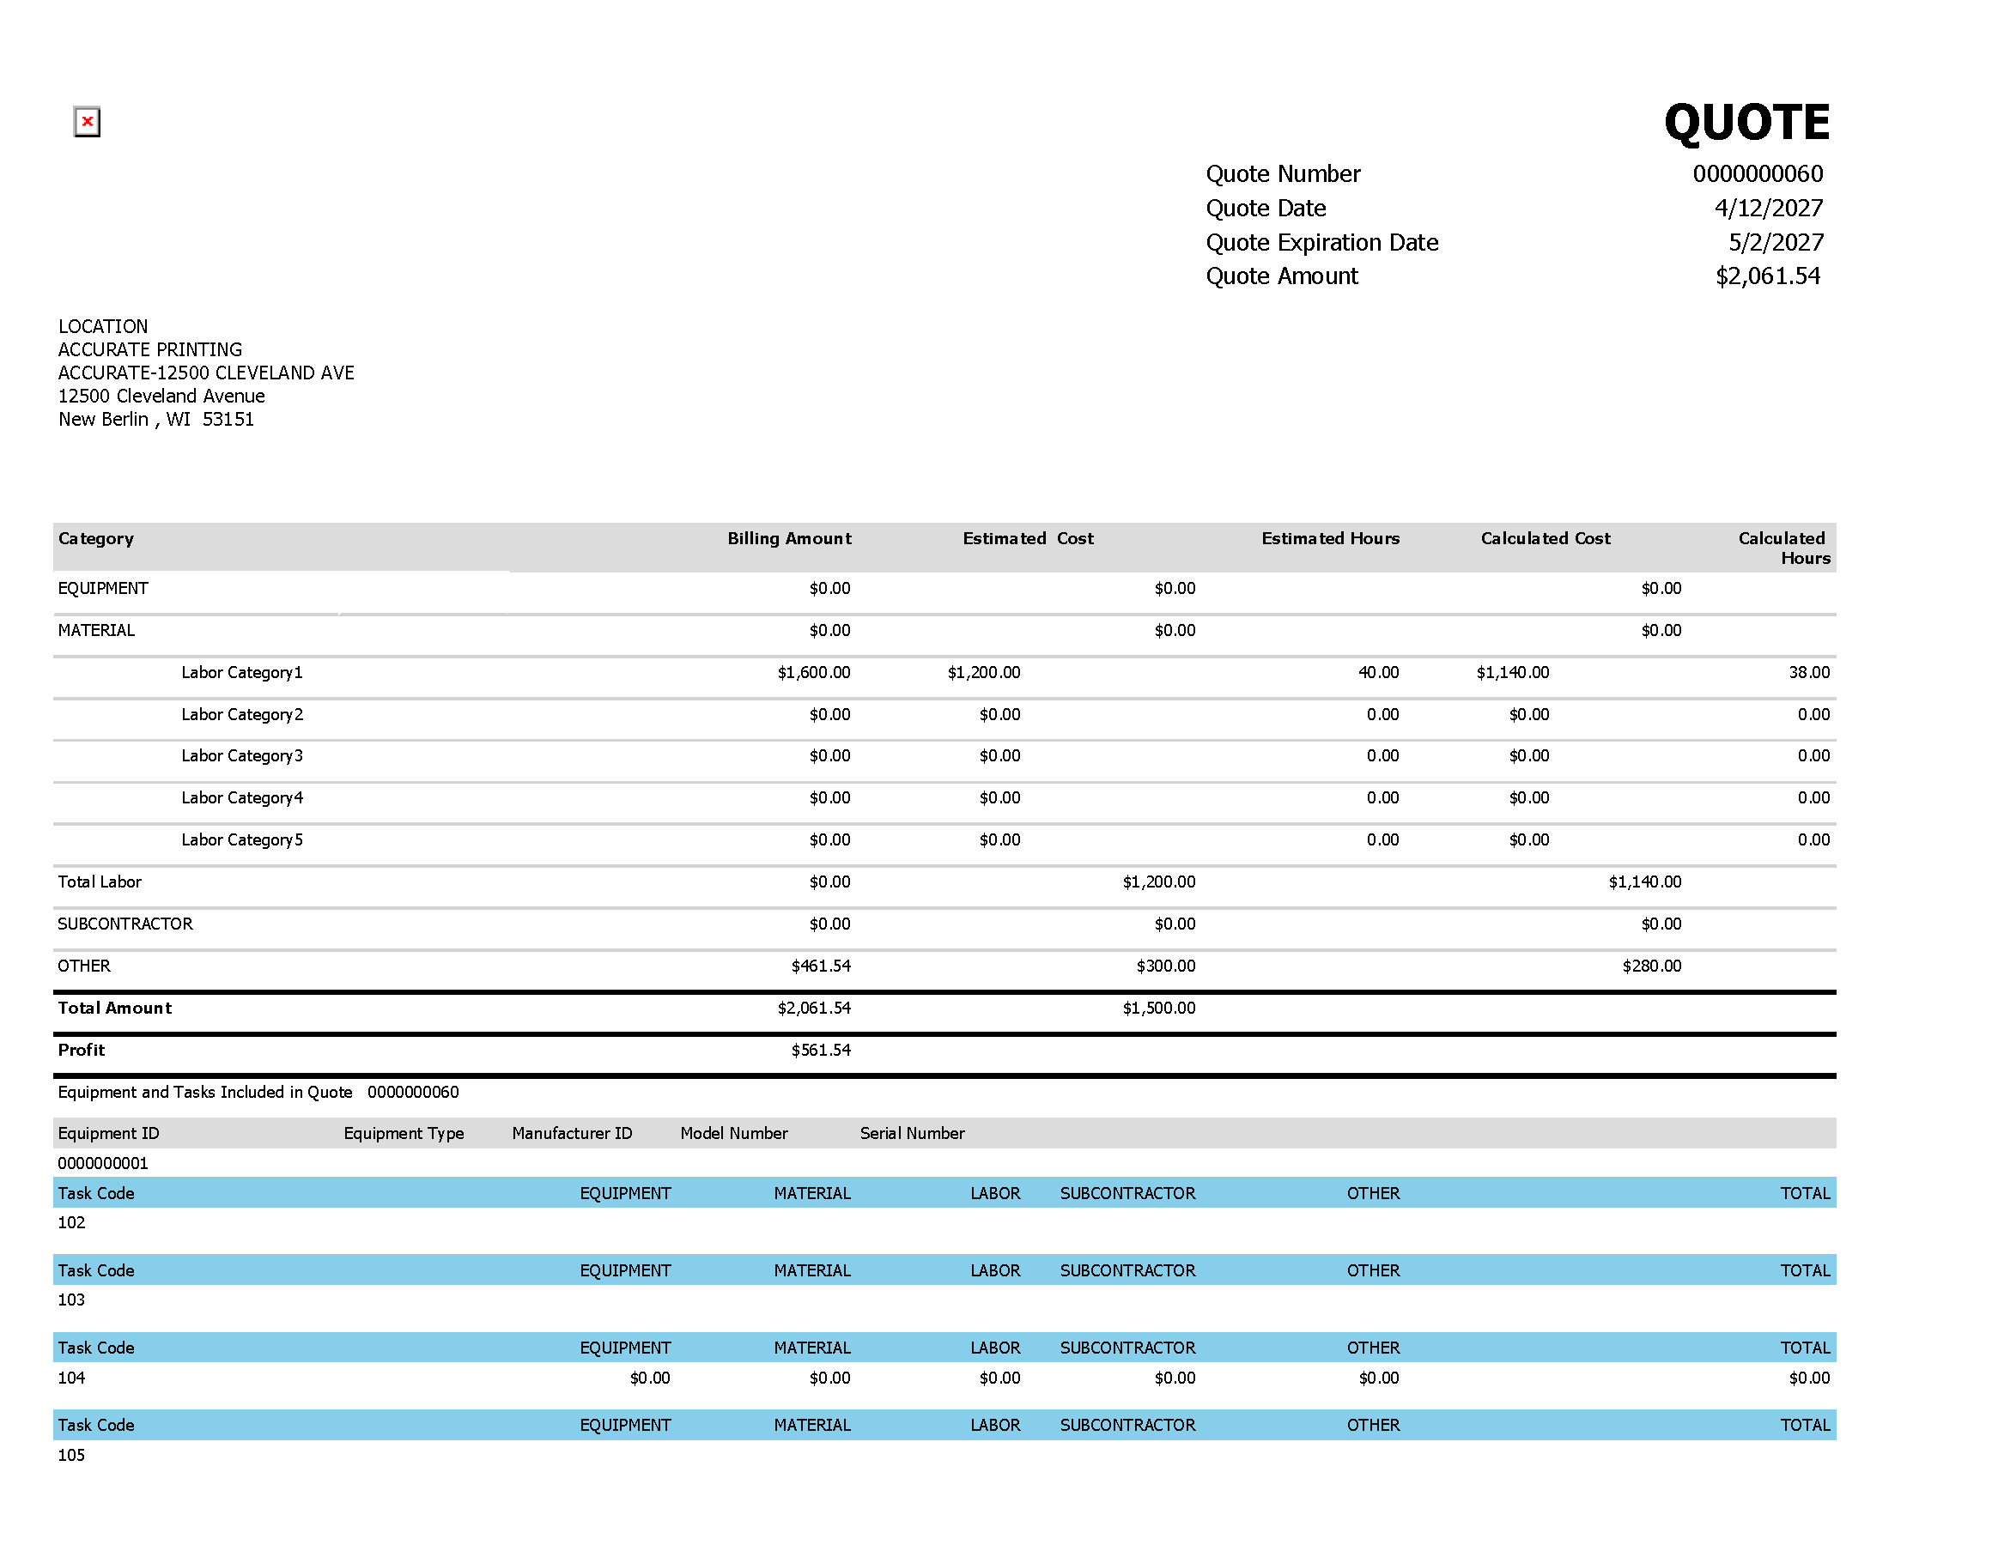The width and height of the screenshot is (1992, 1545).
Task: Select the Labor Category1 row
Action: coord(240,672)
